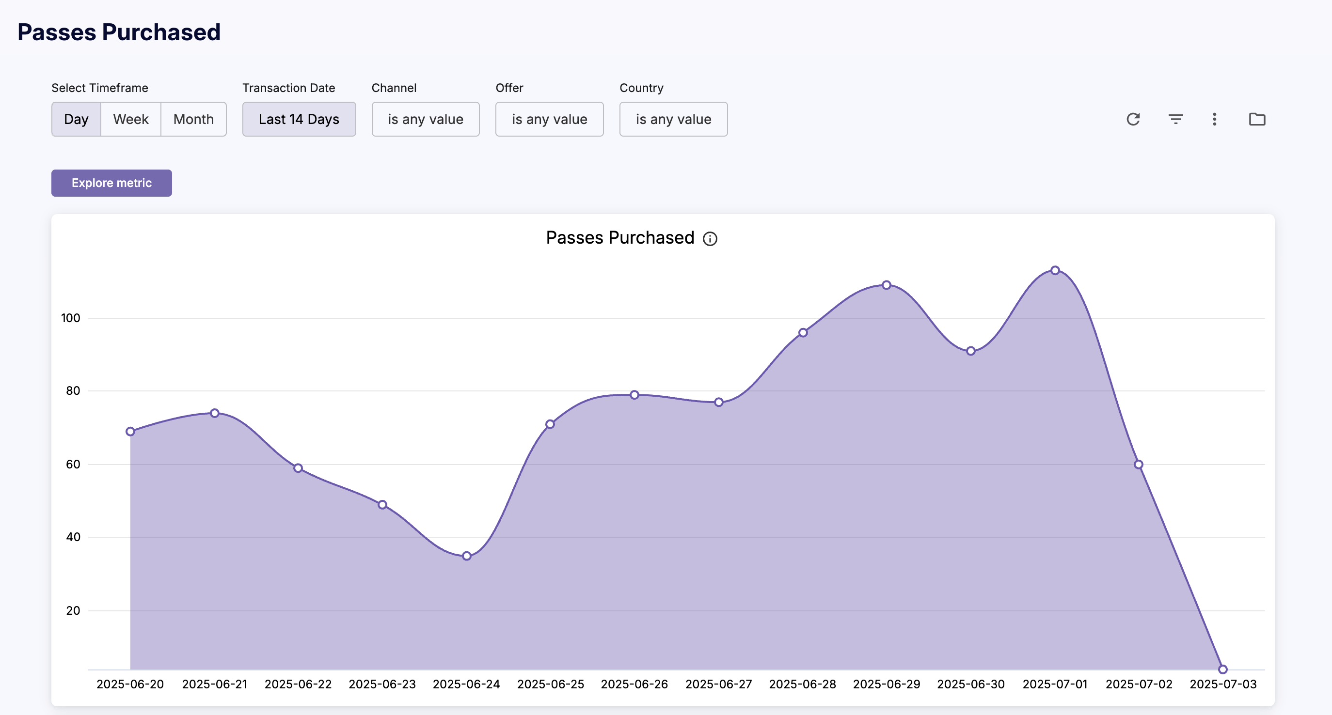Click the 2025-06-26 data point

pyautogui.click(x=634, y=395)
